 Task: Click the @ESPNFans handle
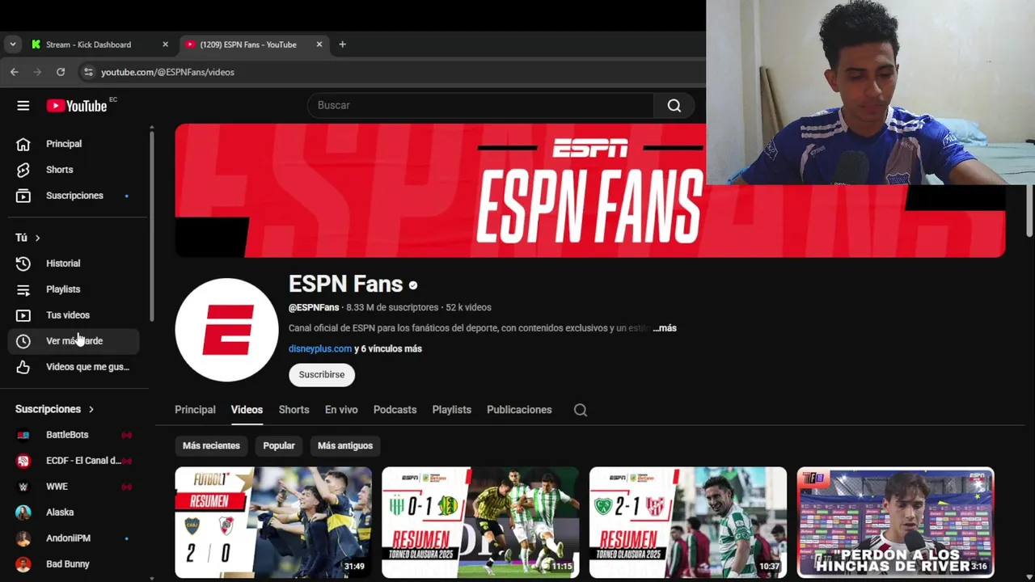coord(314,308)
